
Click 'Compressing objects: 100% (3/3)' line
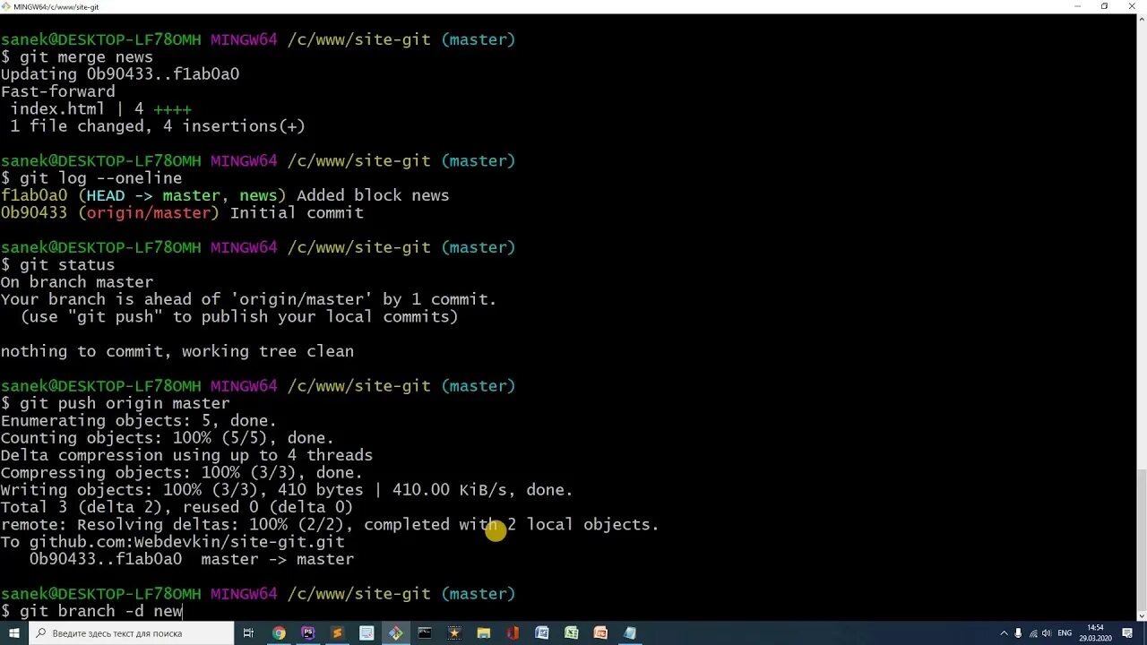tap(182, 473)
